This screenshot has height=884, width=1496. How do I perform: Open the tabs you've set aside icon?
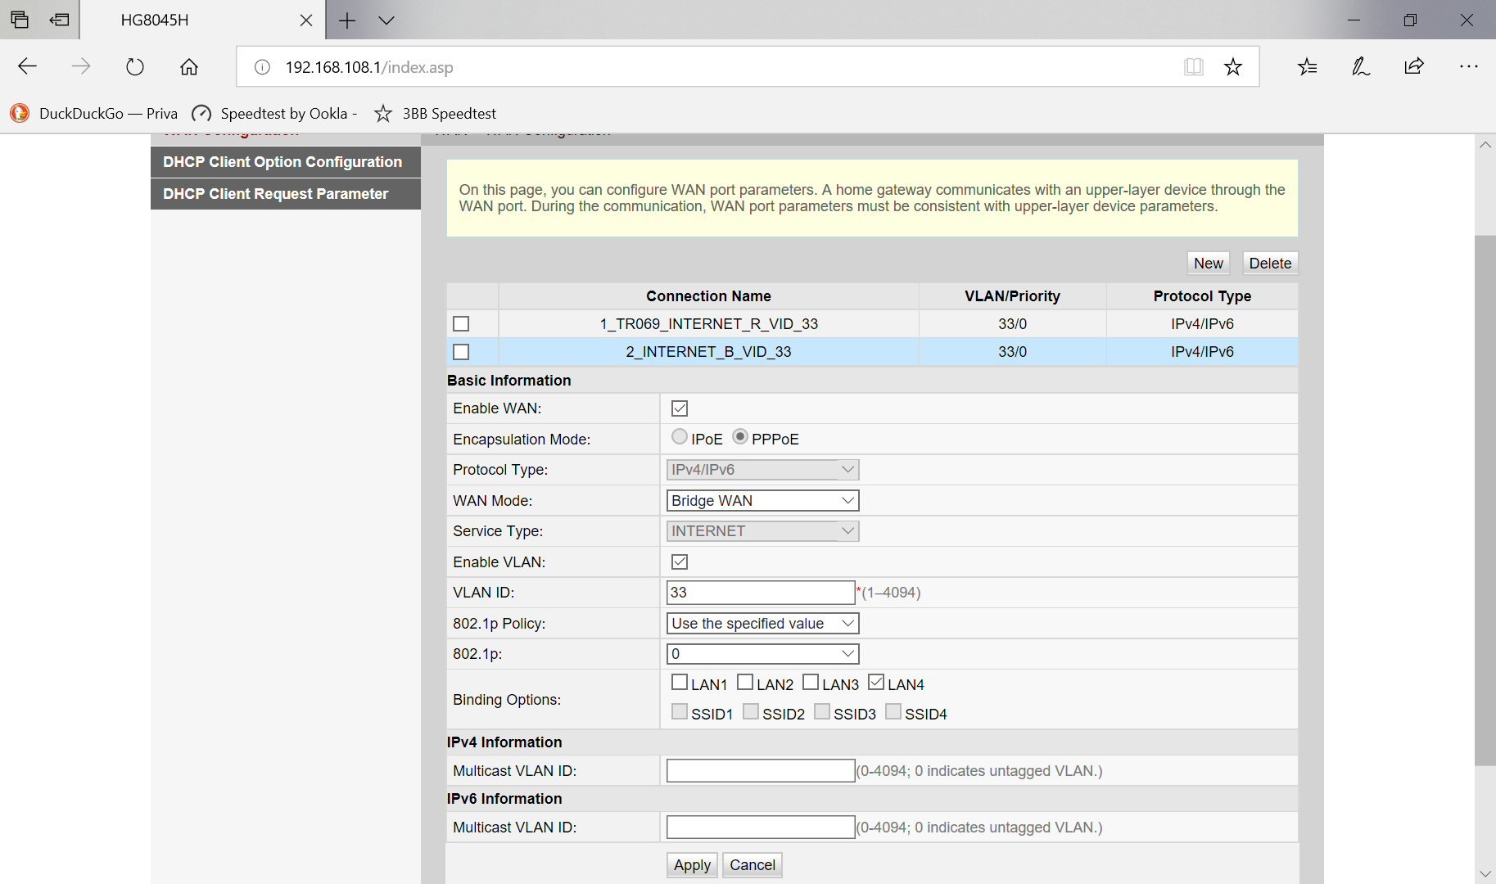click(x=20, y=20)
